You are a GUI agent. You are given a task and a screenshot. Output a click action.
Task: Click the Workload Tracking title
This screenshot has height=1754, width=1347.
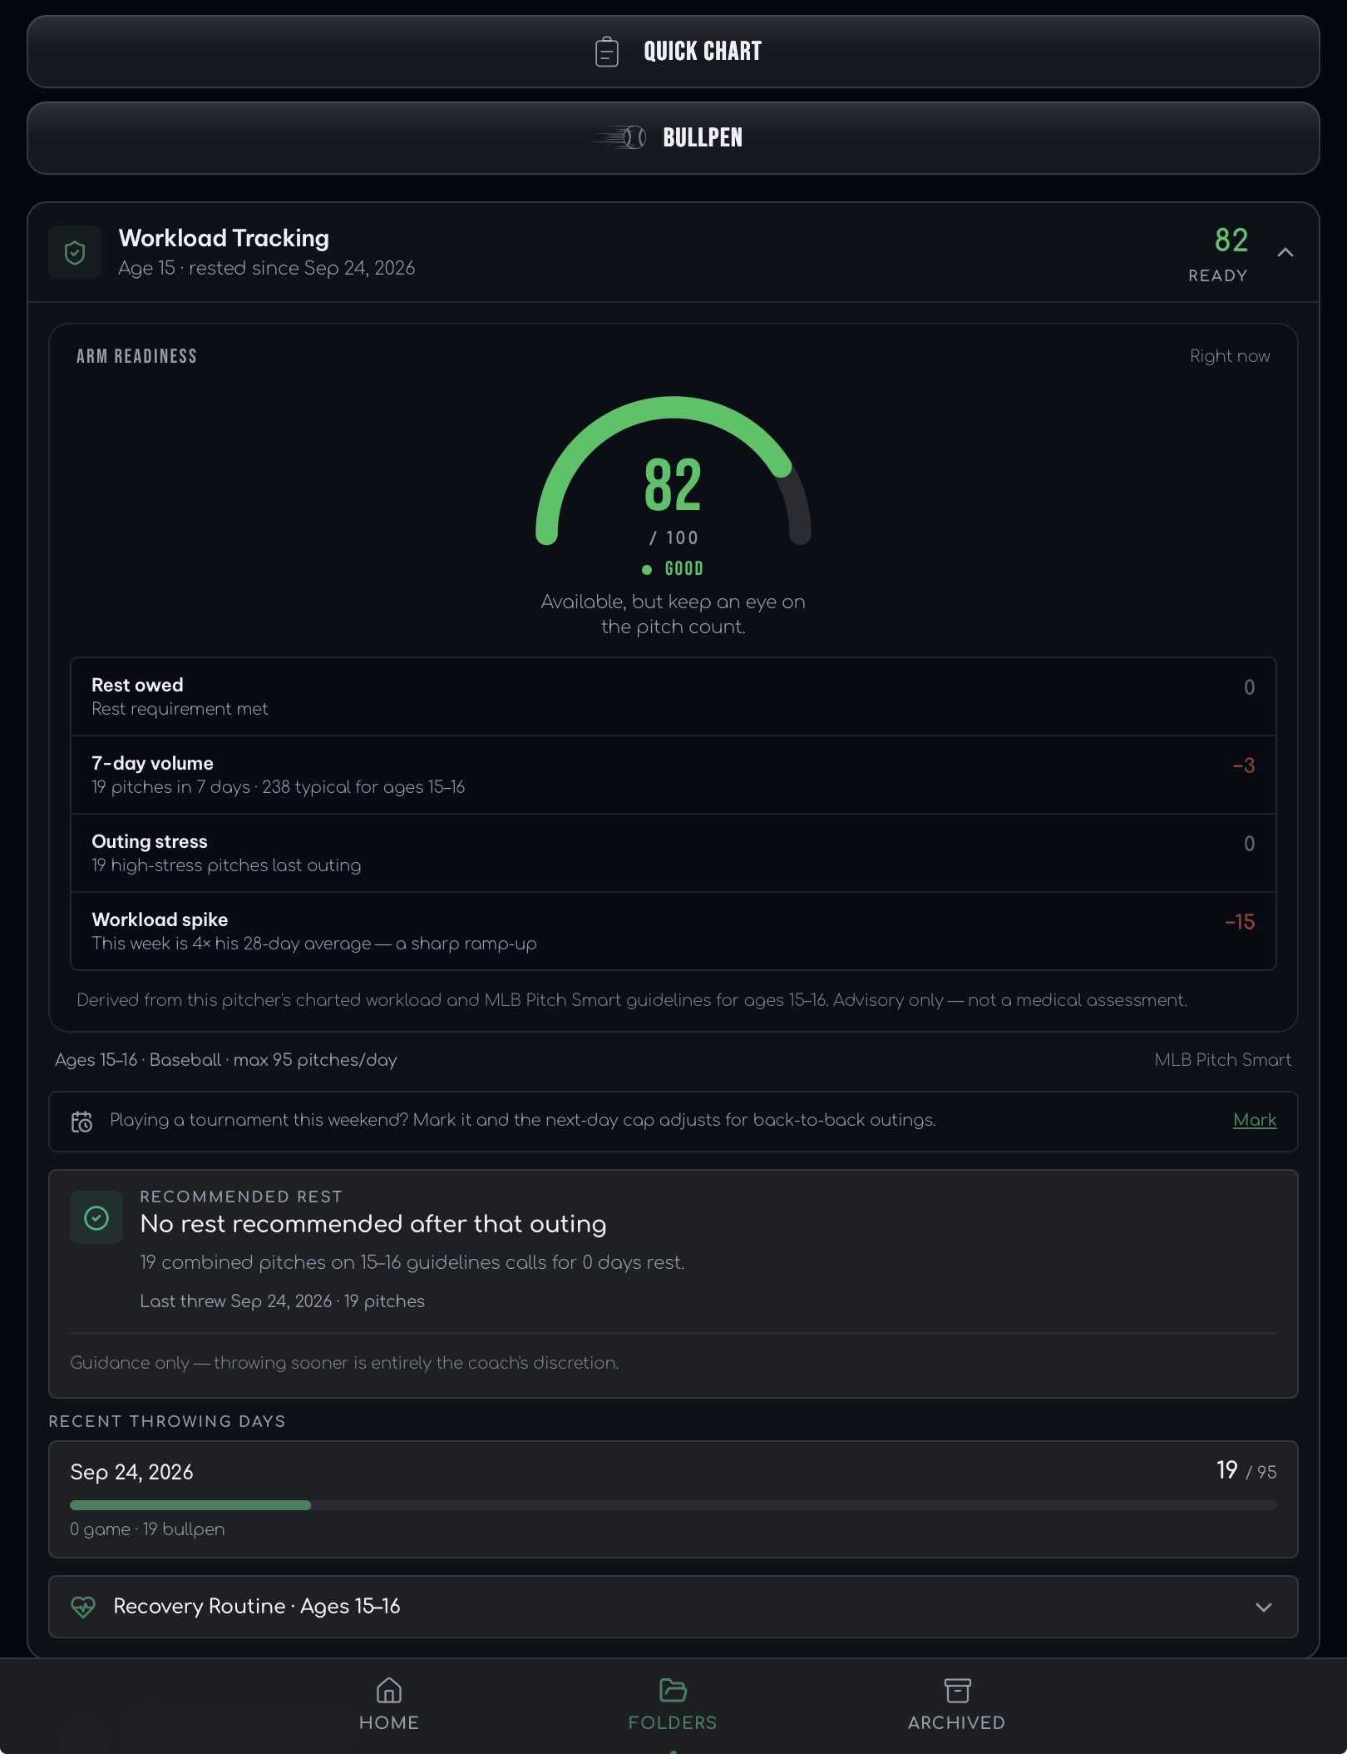224,239
